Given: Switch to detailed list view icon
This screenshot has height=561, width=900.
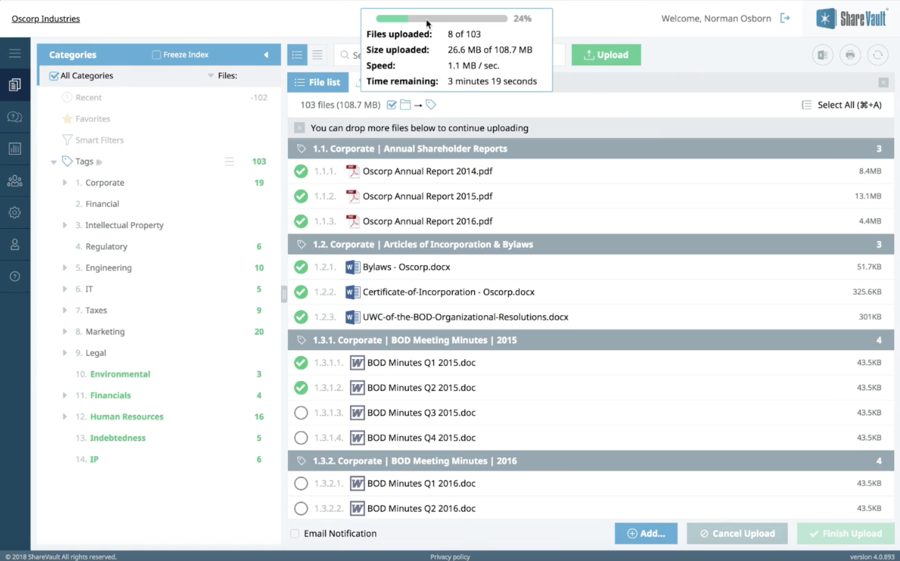Looking at the screenshot, I should (297, 55).
